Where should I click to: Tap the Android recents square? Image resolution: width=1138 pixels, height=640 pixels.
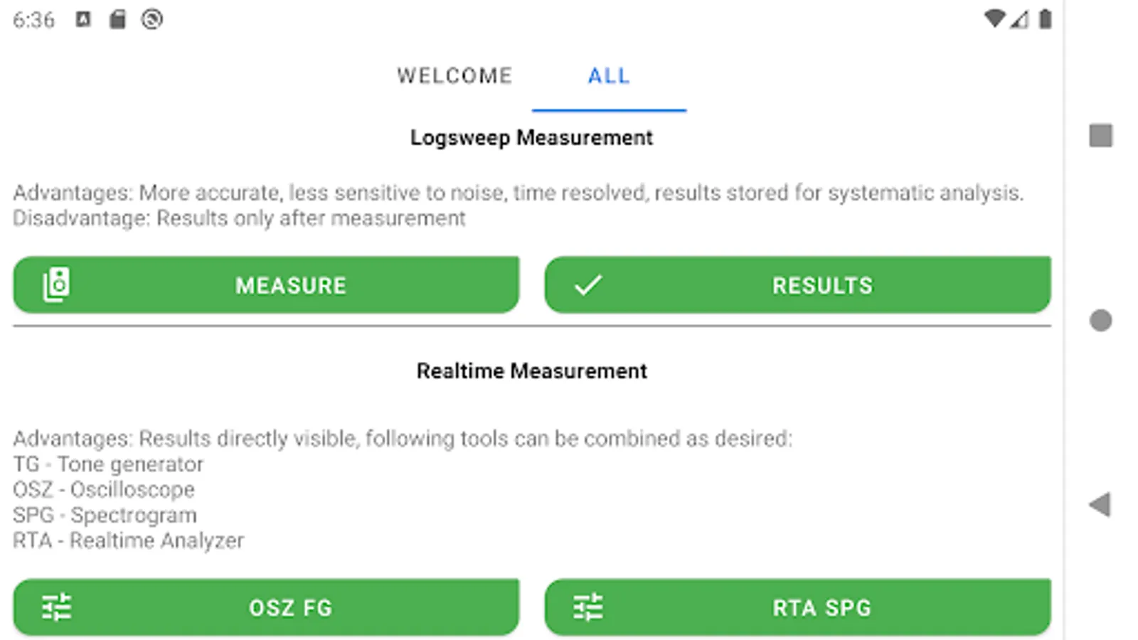[1100, 135]
